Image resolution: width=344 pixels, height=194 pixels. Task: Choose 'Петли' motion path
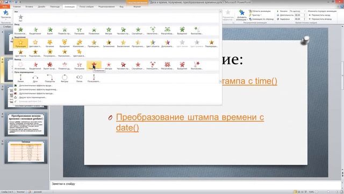click(x=79, y=78)
